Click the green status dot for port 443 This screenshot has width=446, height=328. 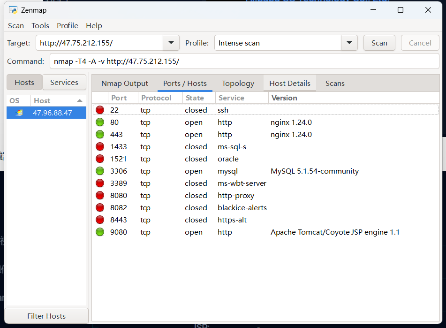100,134
